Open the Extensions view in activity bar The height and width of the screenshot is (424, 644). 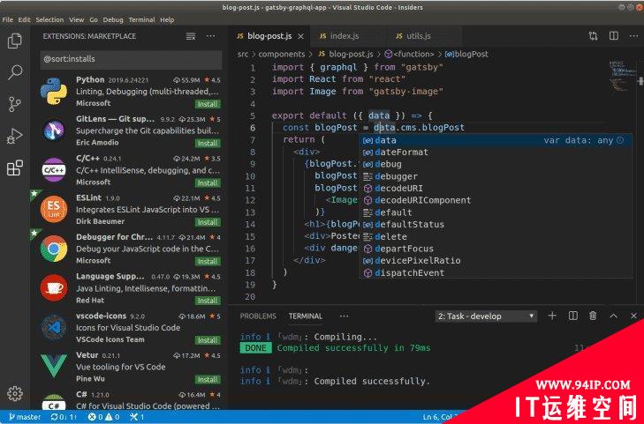[x=15, y=167]
